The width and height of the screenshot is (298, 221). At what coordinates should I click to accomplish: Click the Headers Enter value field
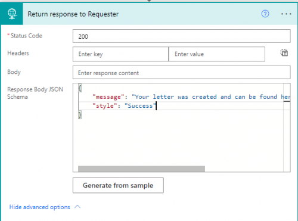(x=217, y=54)
